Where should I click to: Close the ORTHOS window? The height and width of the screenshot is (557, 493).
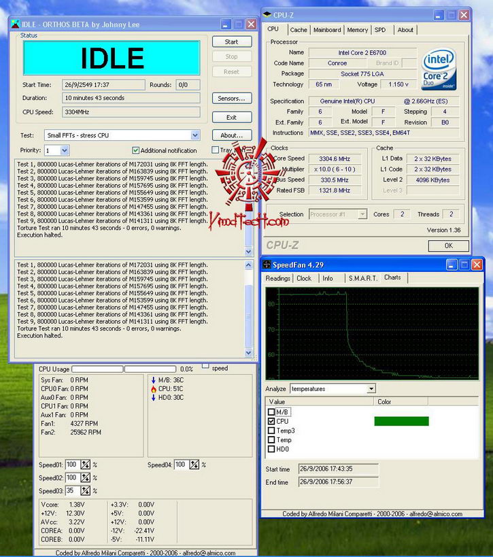[x=251, y=24]
